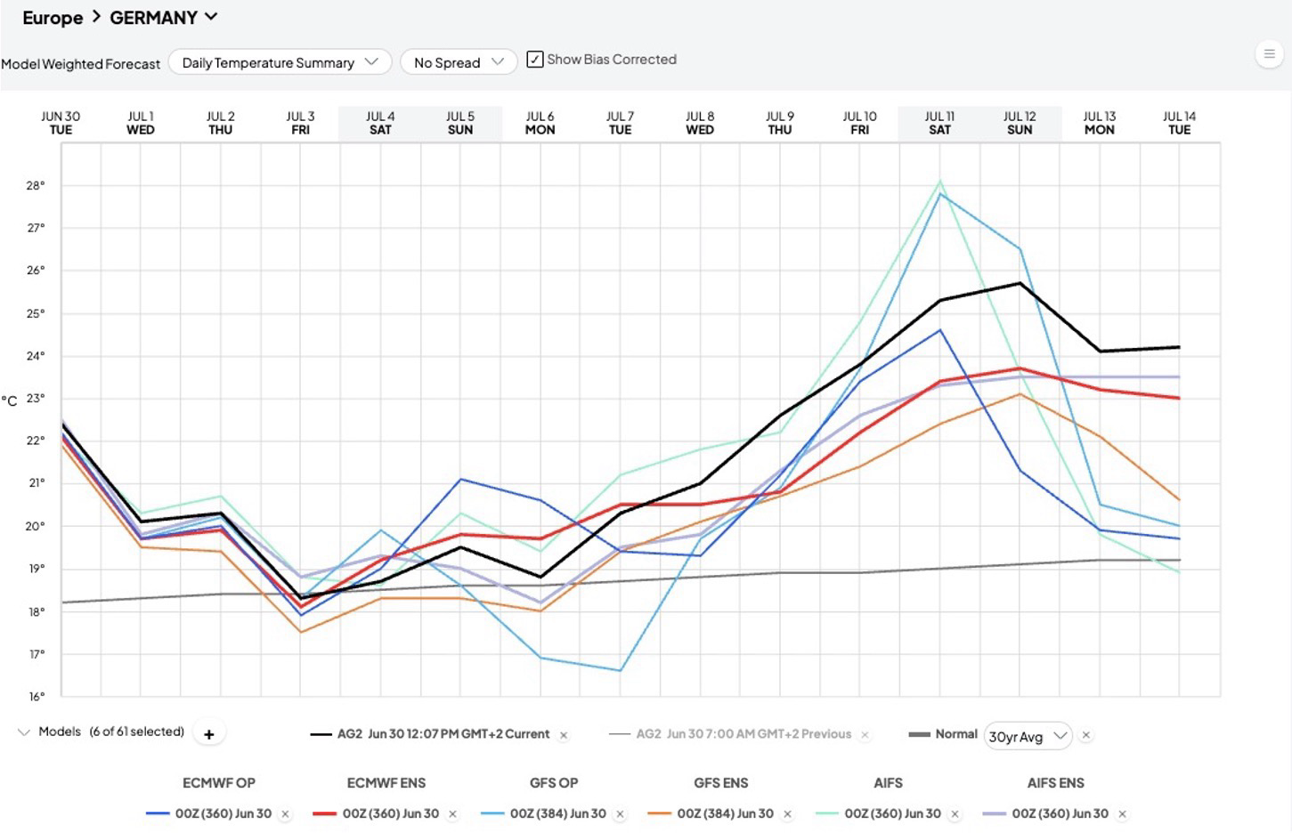Remove the AG2 Previous series with its x icon

pyautogui.click(x=865, y=735)
